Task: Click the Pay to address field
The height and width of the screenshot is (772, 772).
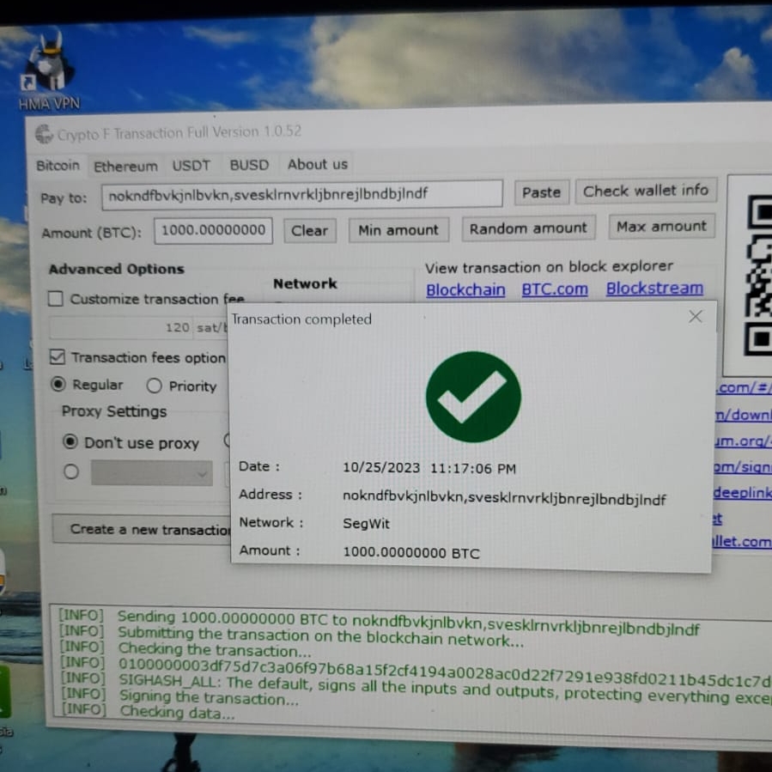Action: point(301,194)
